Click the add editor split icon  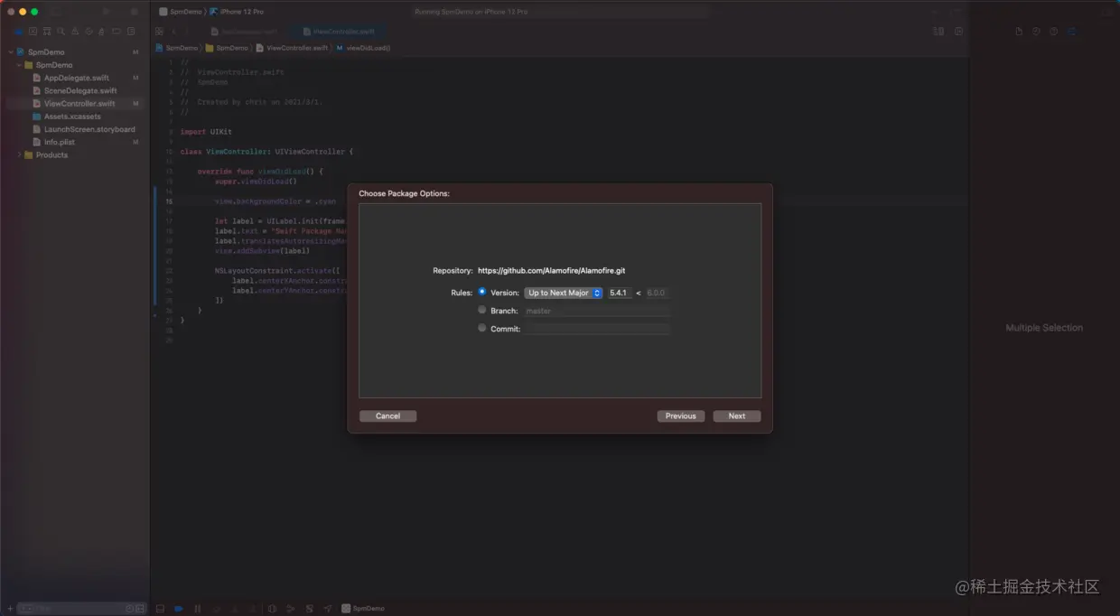point(958,32)
